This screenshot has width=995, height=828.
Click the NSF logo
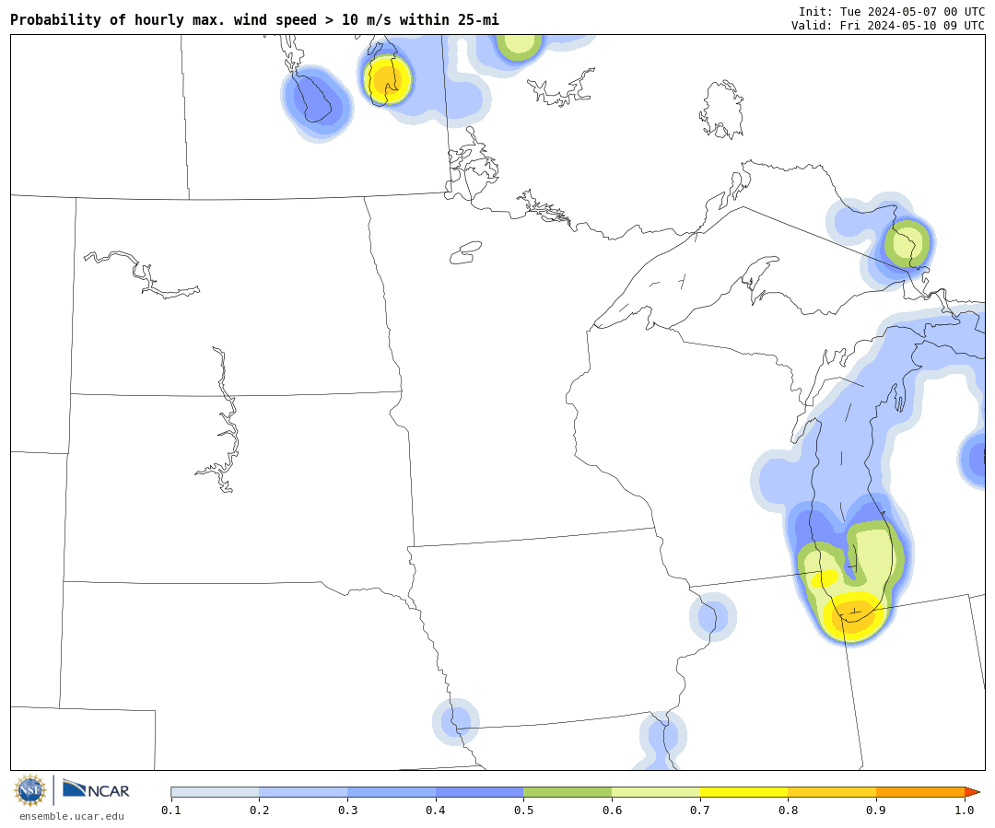[x=30, y=790]
